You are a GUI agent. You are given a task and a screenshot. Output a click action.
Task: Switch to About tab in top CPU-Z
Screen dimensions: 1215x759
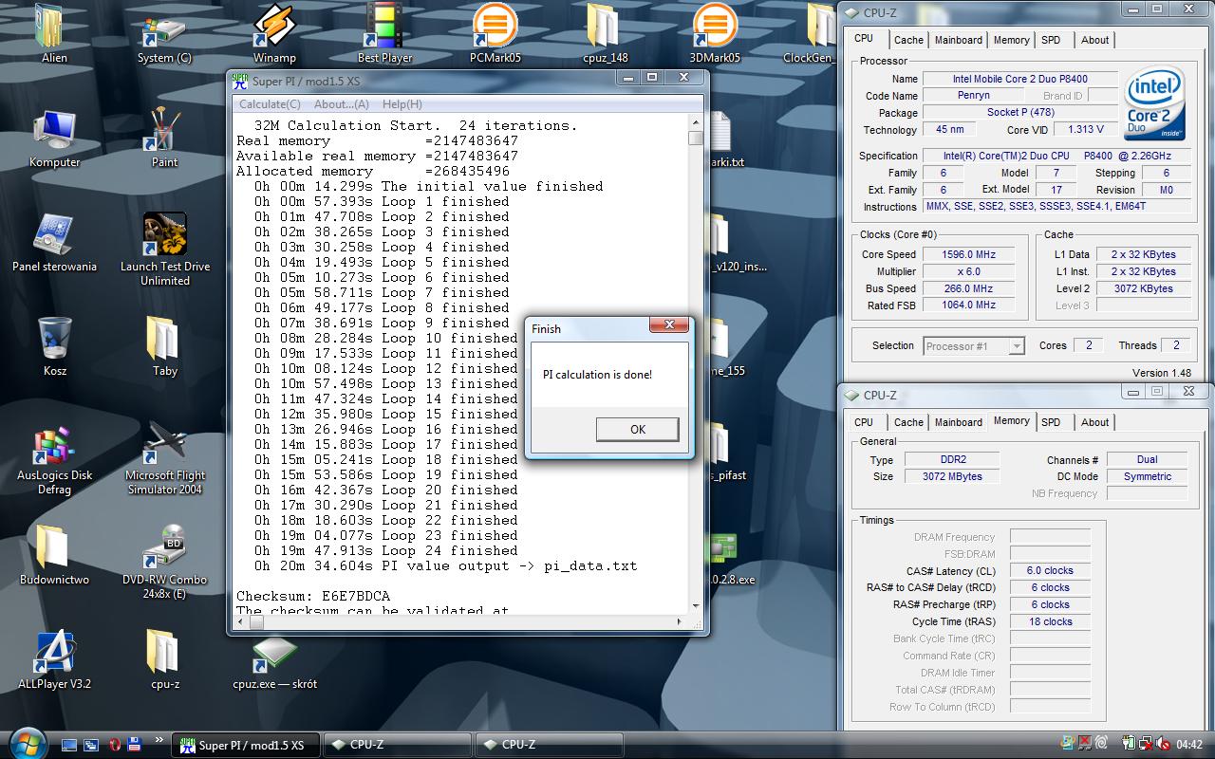click(x=1094, y=40)
